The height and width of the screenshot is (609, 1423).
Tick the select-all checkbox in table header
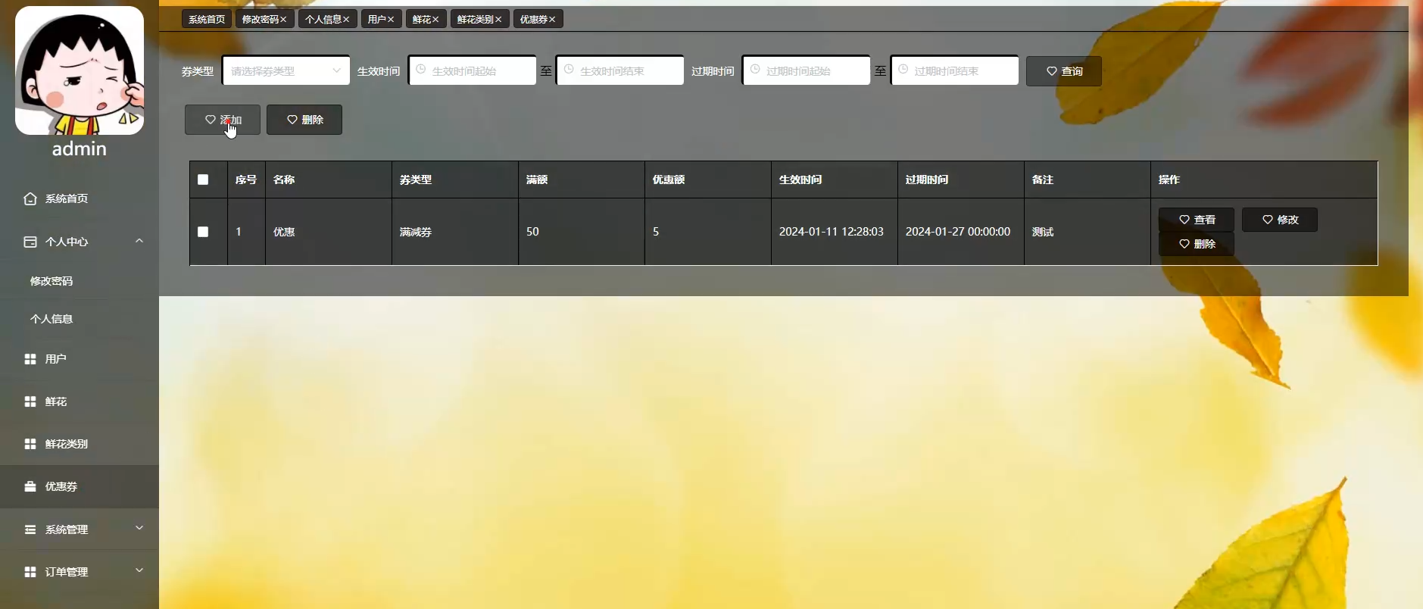click(x=203, y=180)
